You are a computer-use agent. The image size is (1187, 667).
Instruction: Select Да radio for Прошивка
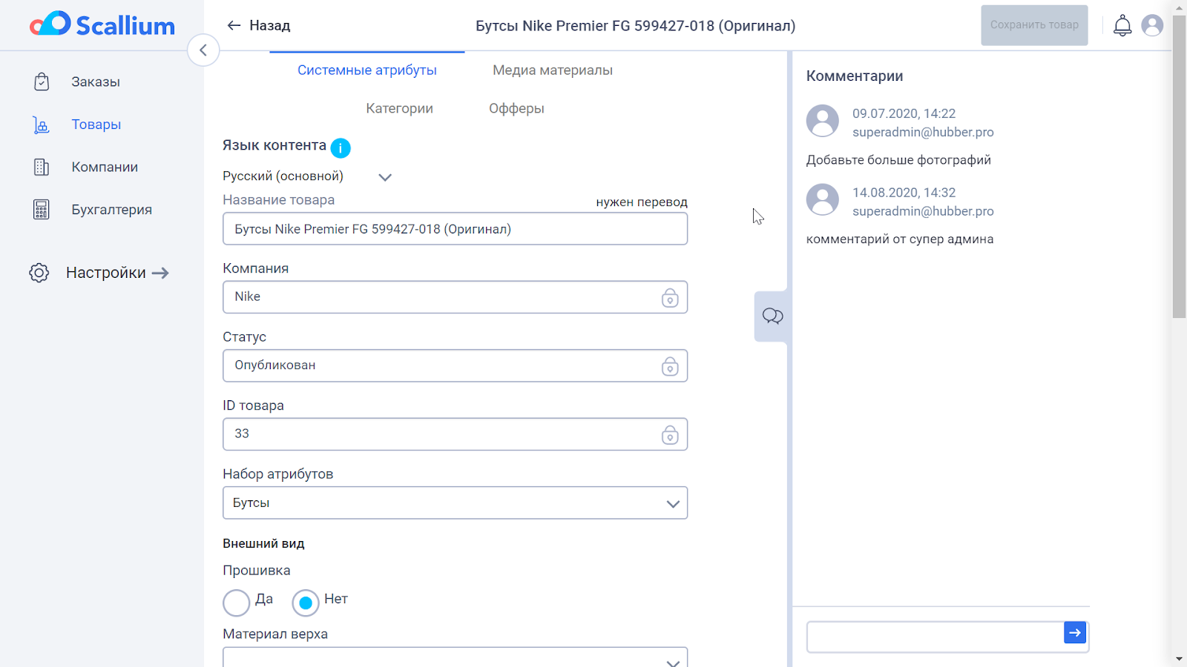(237, 603)
